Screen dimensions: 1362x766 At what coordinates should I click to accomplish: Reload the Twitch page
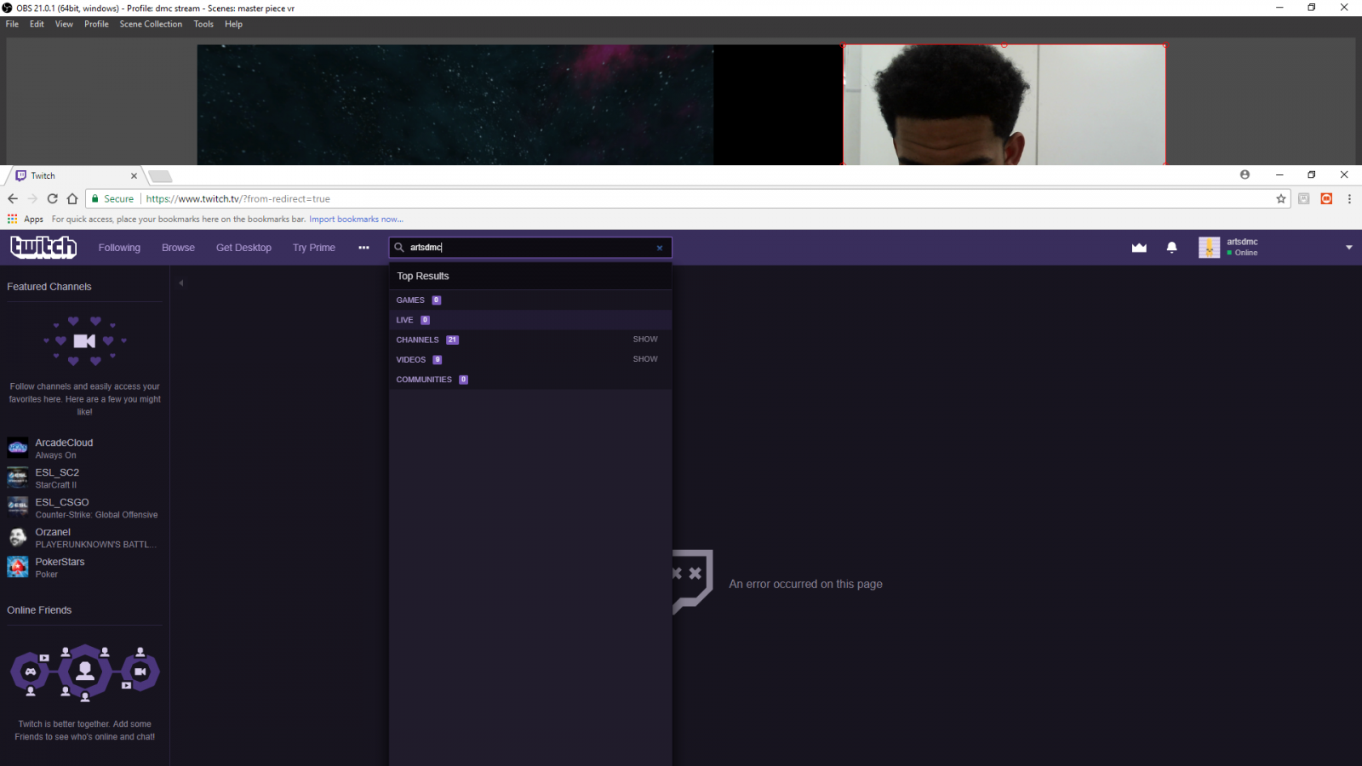click(x=52, y=198)
